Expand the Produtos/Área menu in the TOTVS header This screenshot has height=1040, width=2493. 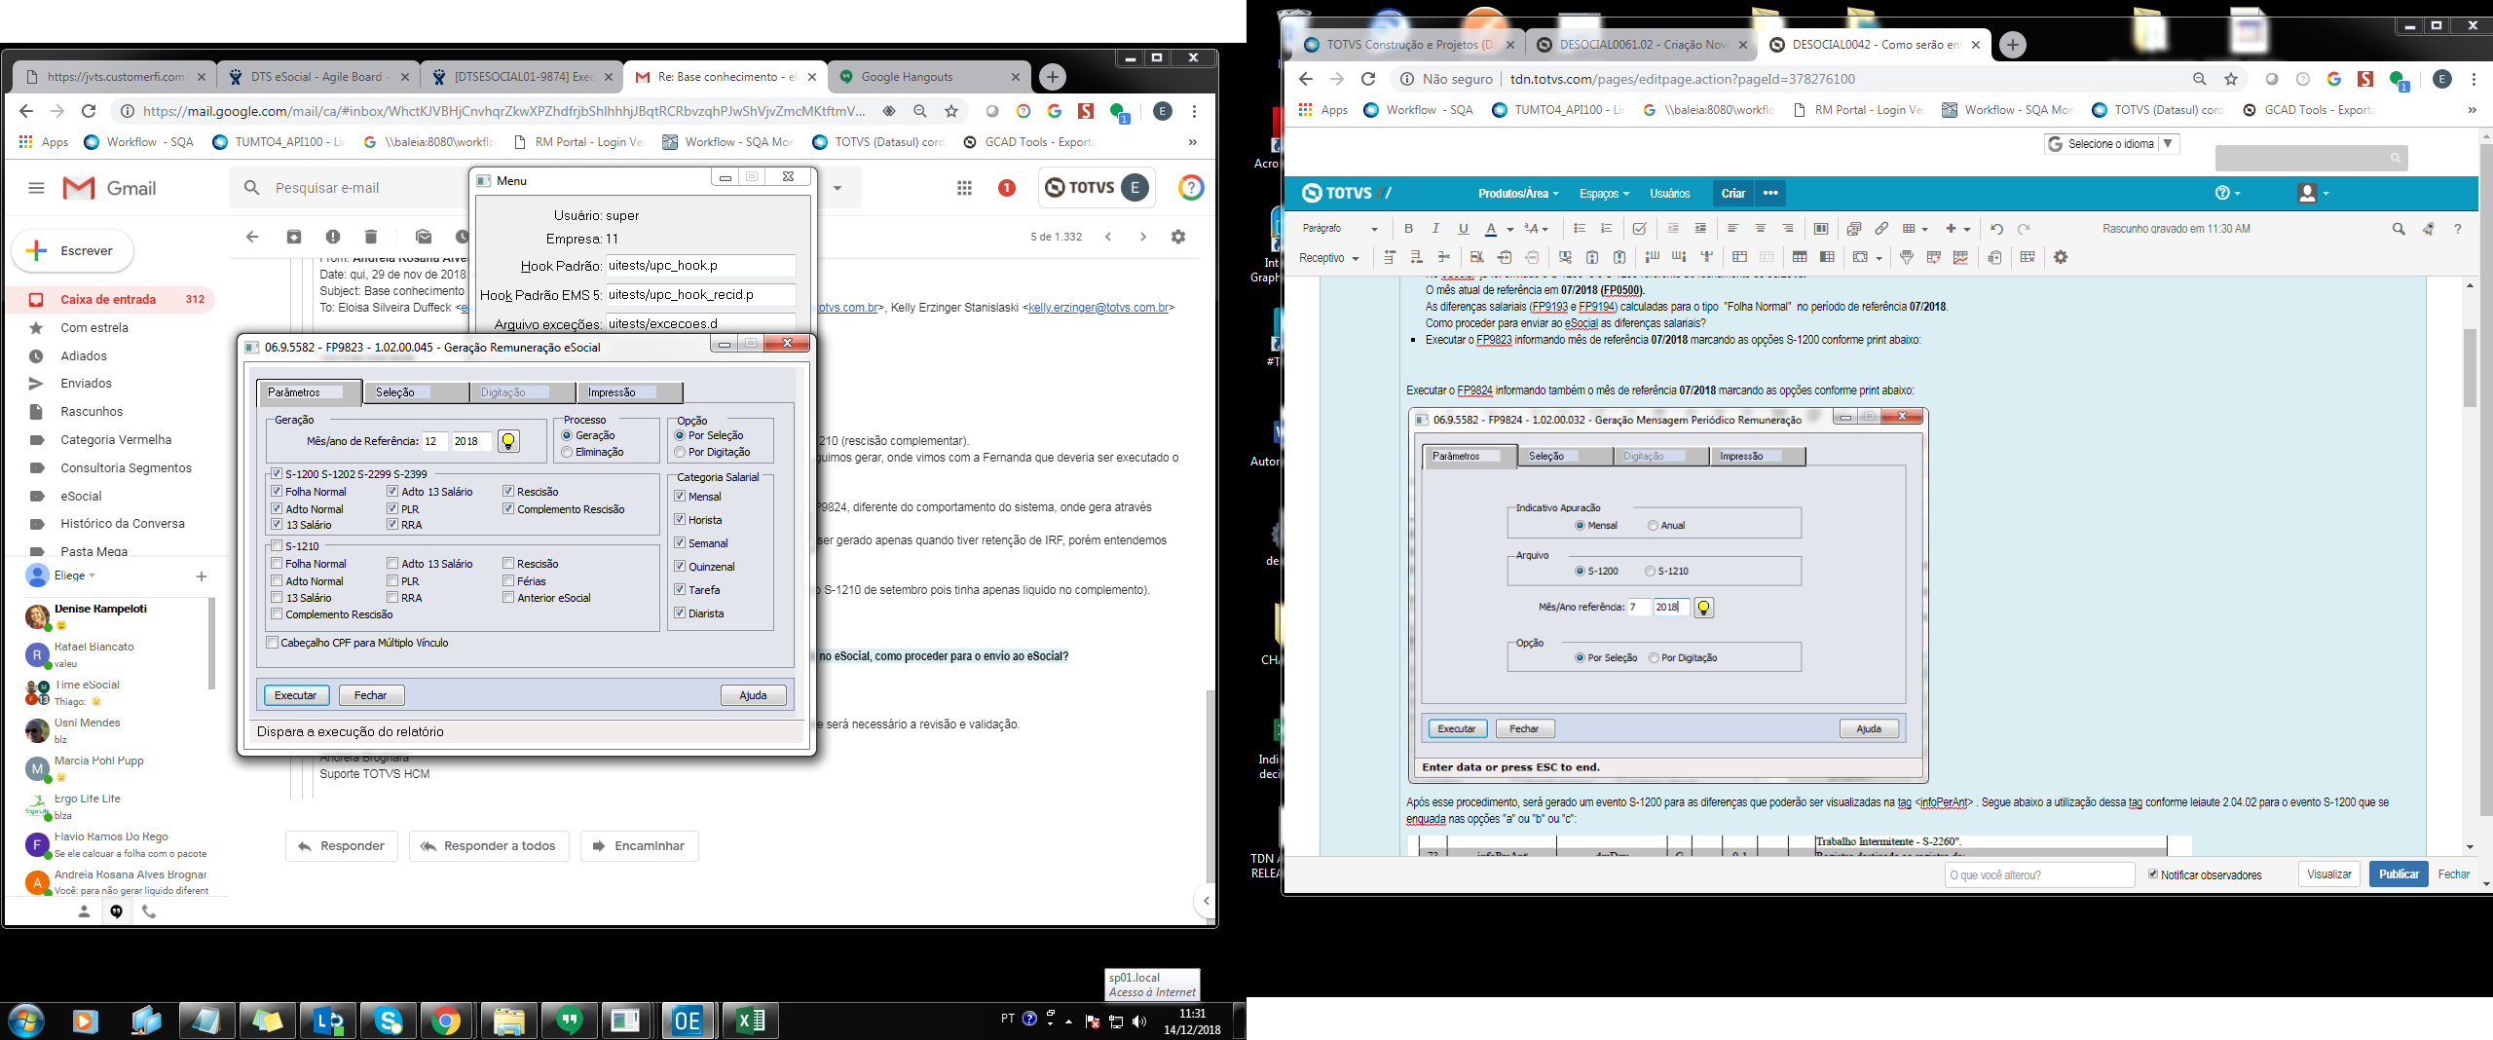[1518, 194]
